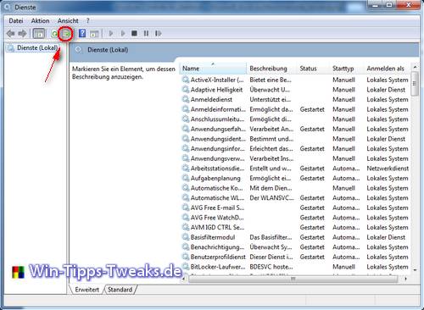424x310 pixels.
Task: Click the Dienste (Lokal) tree node icon
Action: coord(11,48)
